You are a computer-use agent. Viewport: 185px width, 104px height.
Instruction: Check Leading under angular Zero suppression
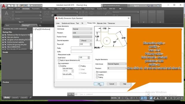coord(97,75)
